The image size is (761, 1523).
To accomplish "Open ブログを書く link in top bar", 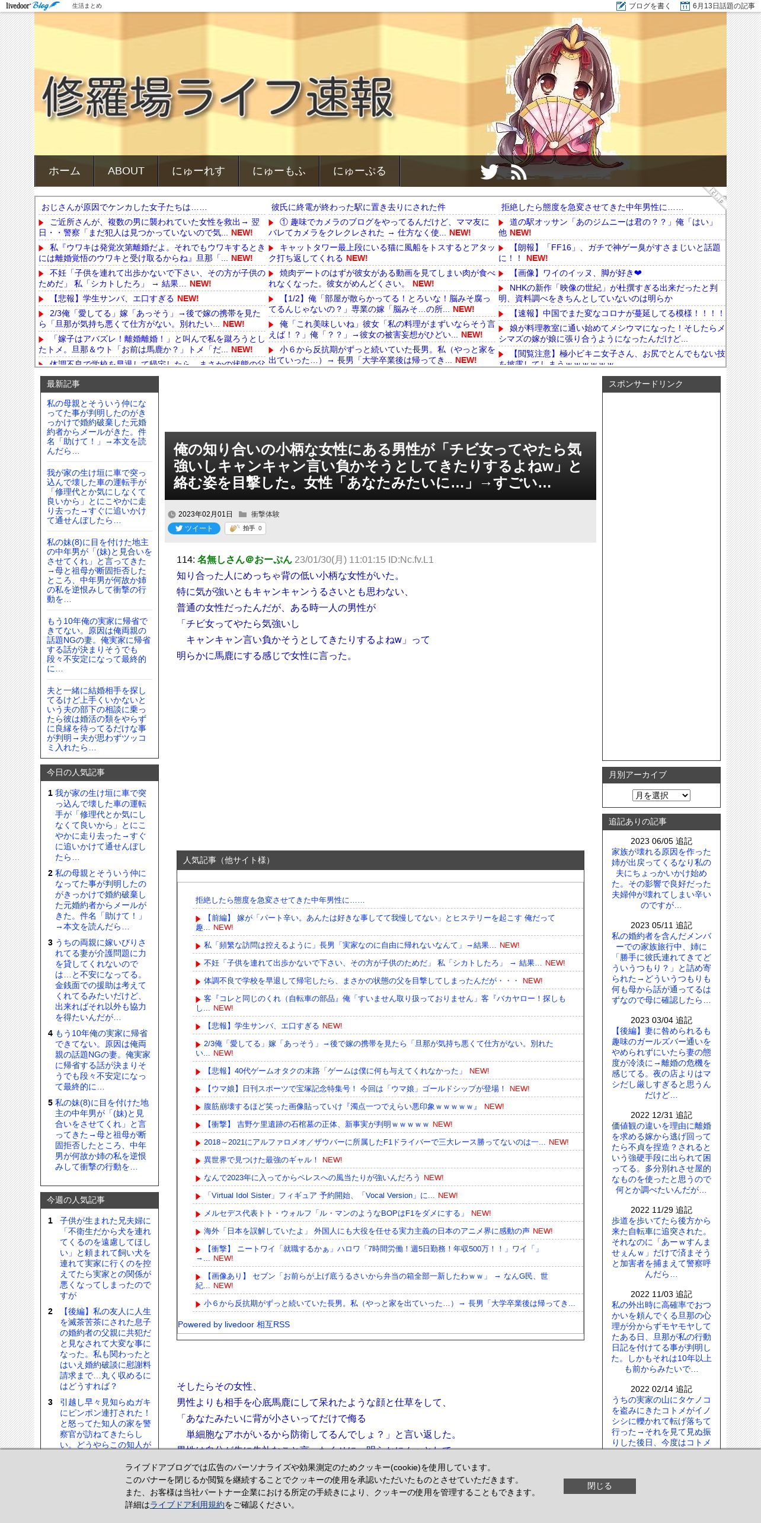I will point(650,6).
